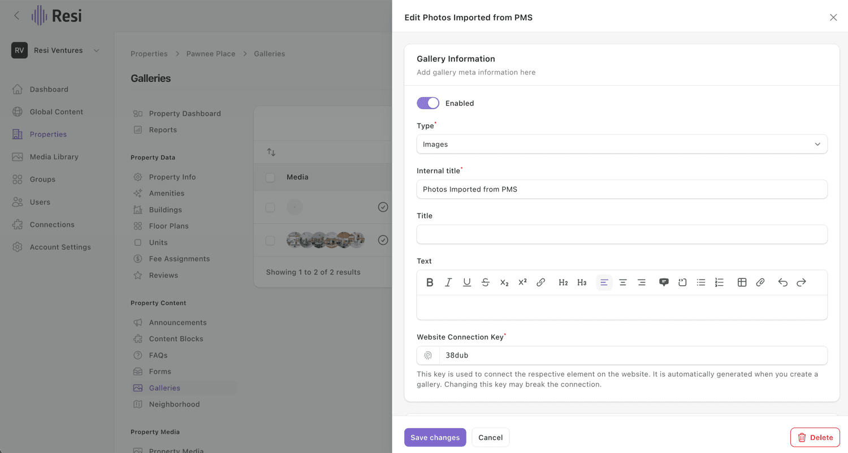The height and width of the screenshot is (453, 848).
Task: Toggle subscript formatting
Action: click(x=504, y=282)
